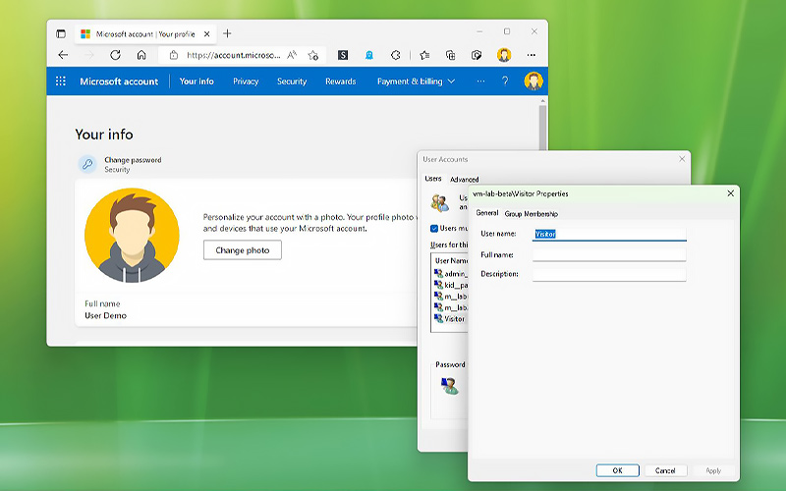Click the page vertical scrollbar
The height and width of the screenshot is (491, 786).
tap(542, 127)
